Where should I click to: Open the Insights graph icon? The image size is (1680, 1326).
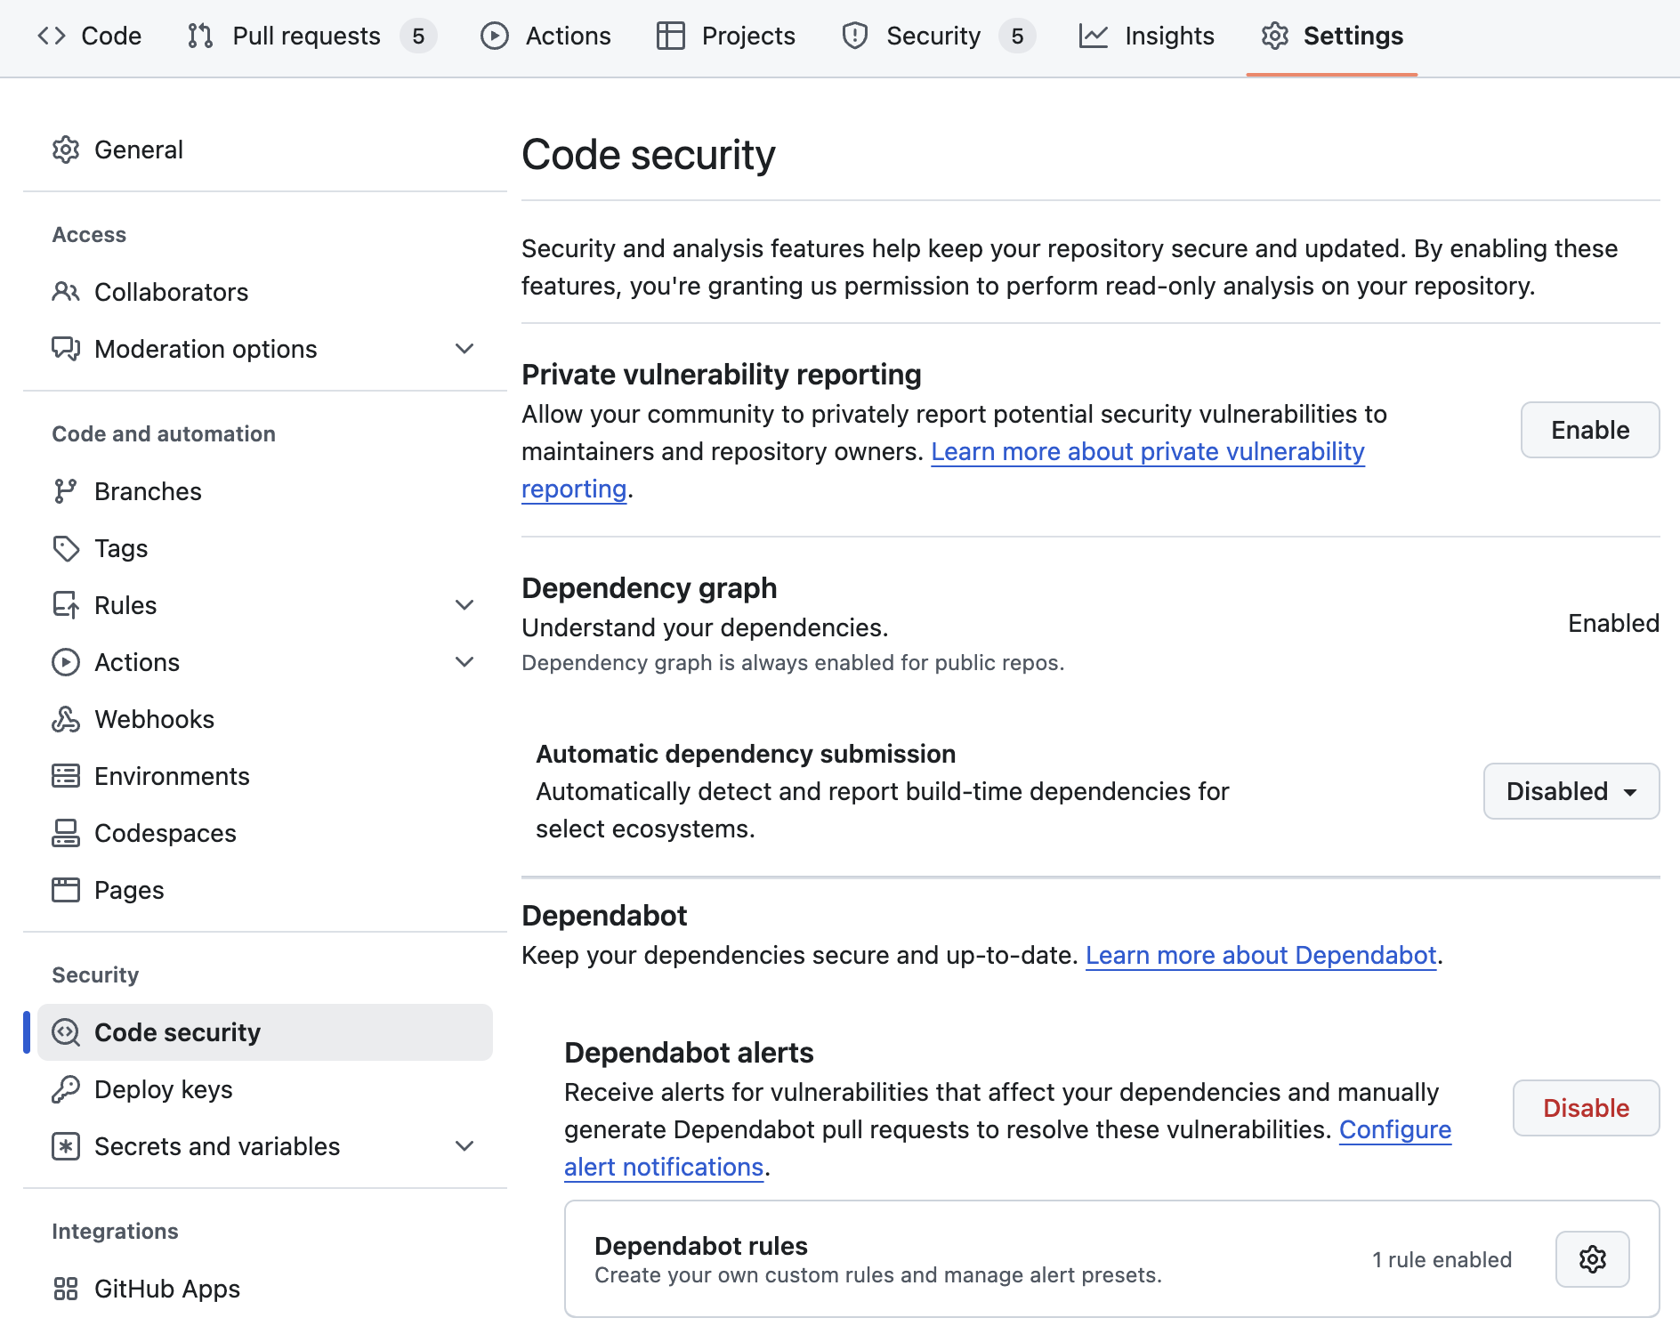tap(1094, 36)
